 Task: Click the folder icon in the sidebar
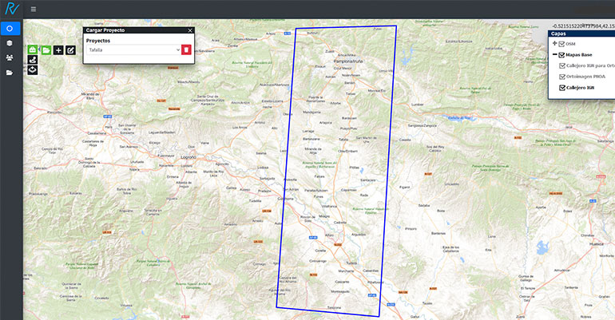click(10, 73)
